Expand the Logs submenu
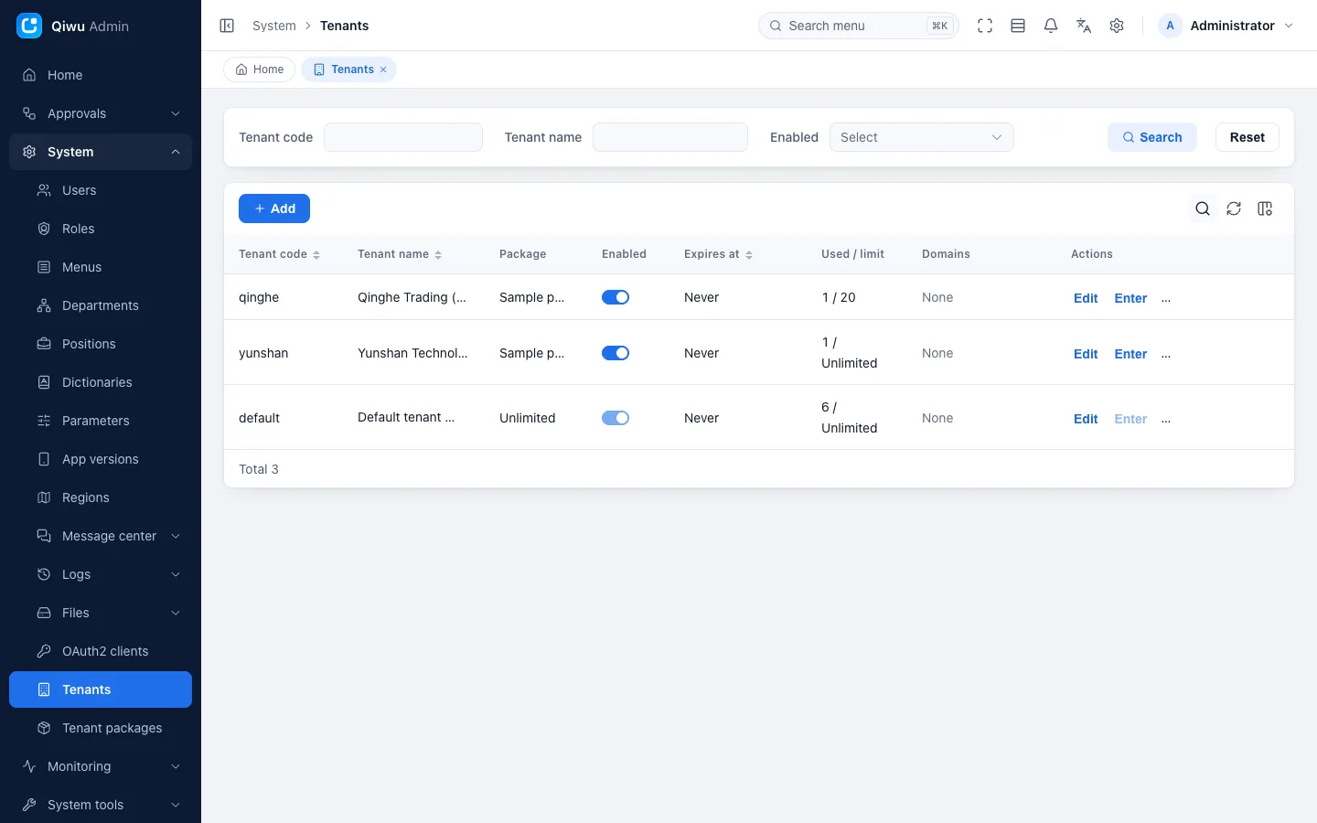This screenshot has width=1317, height=823. [x=101, y=574]
